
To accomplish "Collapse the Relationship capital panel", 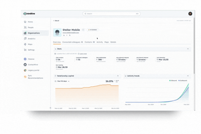I will (x=118, y=76).
